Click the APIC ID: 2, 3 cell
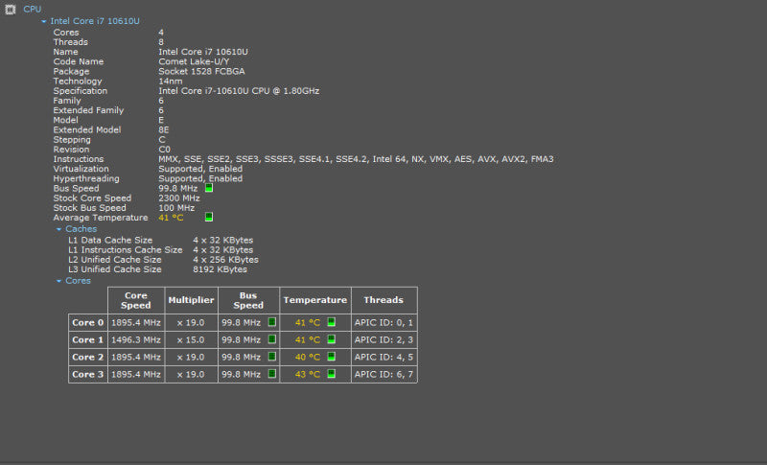767x465 pixels. pyautogui.click(x=383, y=339)
